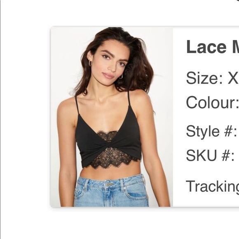The image size is (239, 239).
Task: Click the jeans button in photo
Action: click(x=109, y=185)
